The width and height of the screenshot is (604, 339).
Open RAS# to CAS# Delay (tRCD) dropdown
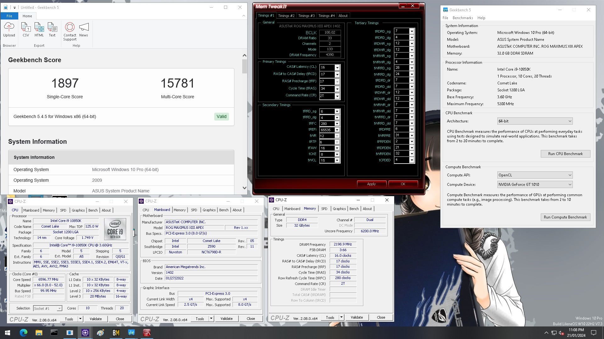tap(337, 74)
